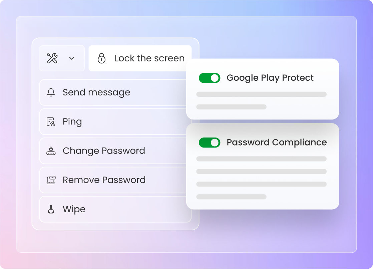The height and width of the screenshot is (269, 373).
Task: Click the padlock icon beside Lock the screen
Action: pos(101,58)
